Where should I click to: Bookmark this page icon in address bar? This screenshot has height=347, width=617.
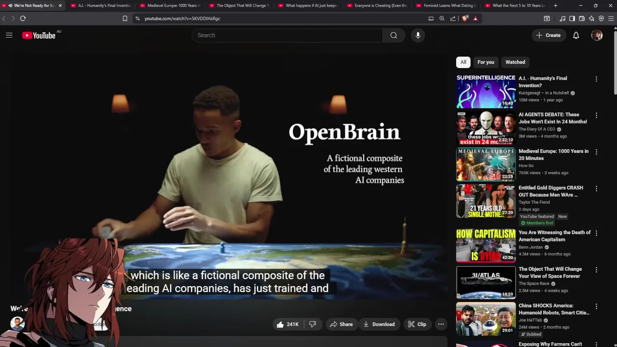pyautogui.click(x=125, y=18)
